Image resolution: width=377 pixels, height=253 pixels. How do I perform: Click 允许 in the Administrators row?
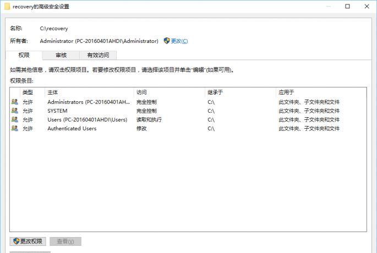click(x=28, y=102)
